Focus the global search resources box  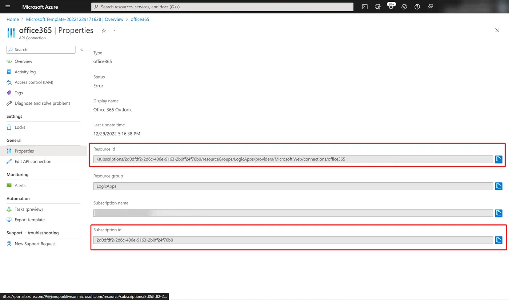click(x=222, y=7)
